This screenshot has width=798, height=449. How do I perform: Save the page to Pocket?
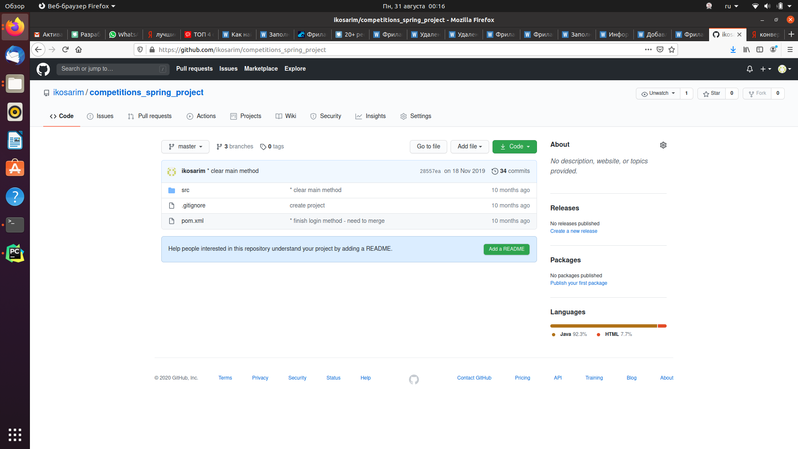coord(660,49)
